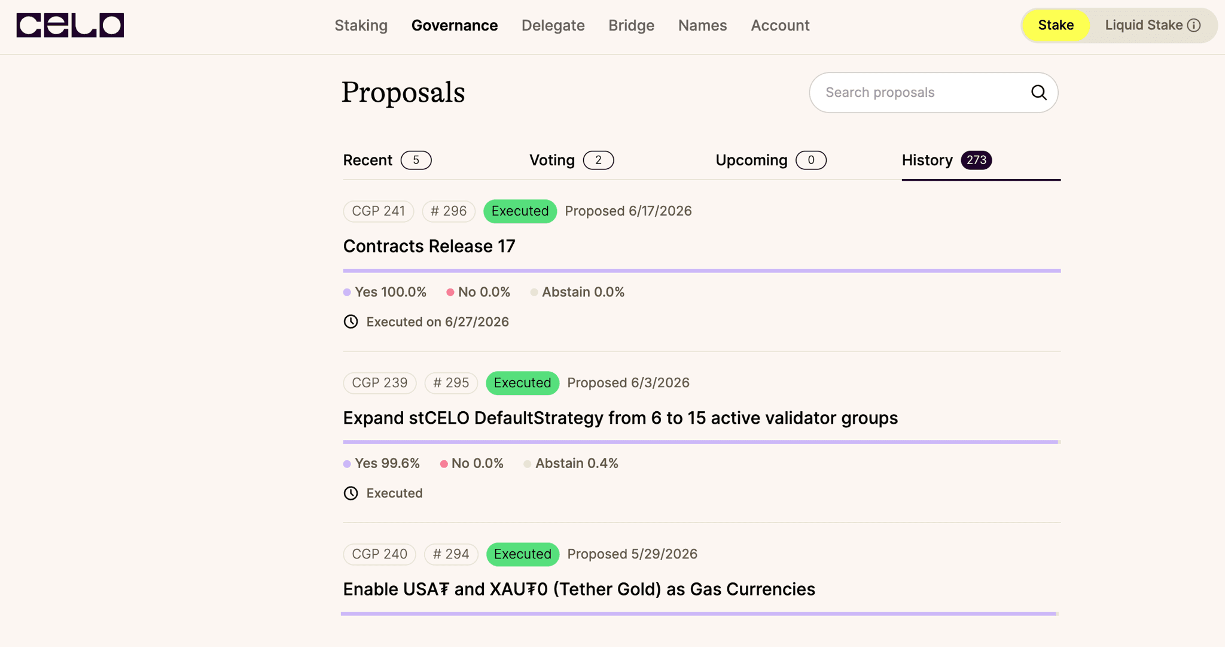
Task: Open the Contracts Release 17 proposal
Action: click(429, 246)
